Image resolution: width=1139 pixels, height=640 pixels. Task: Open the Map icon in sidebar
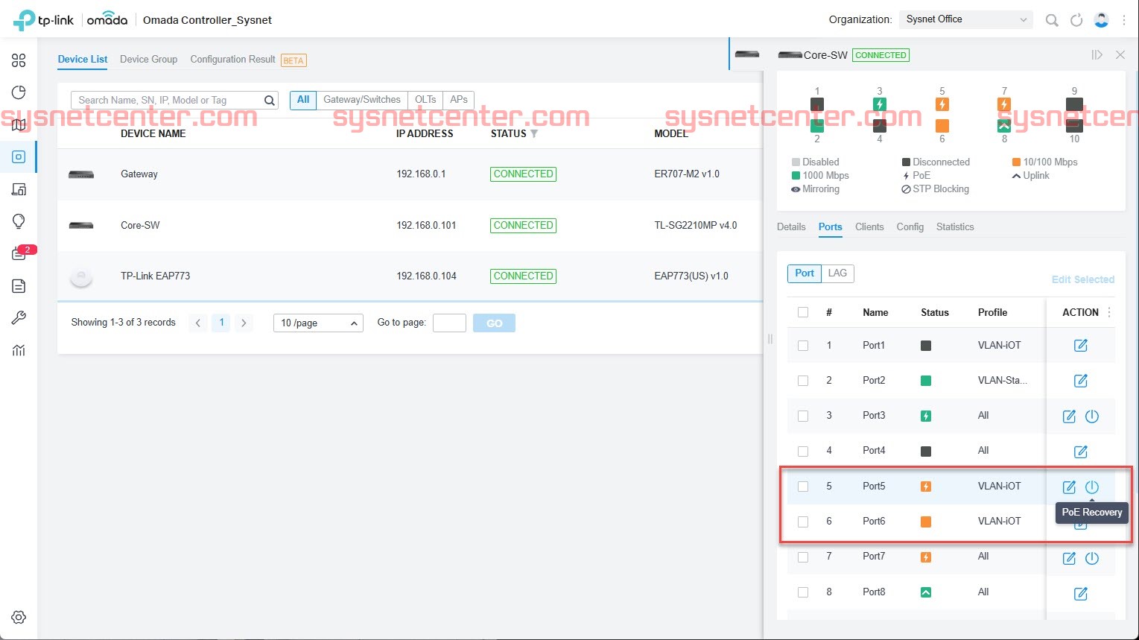pos(19,124)
